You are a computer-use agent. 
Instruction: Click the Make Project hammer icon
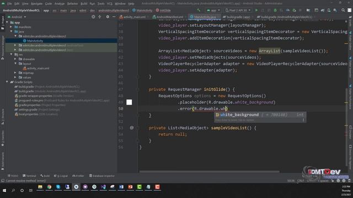(x=199, y=10)
